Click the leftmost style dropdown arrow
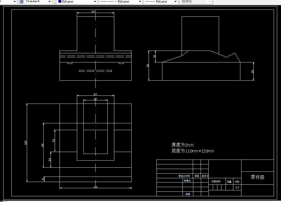This screenshot has width=281, height=202. pyautogui.click(x=15, y=1)
